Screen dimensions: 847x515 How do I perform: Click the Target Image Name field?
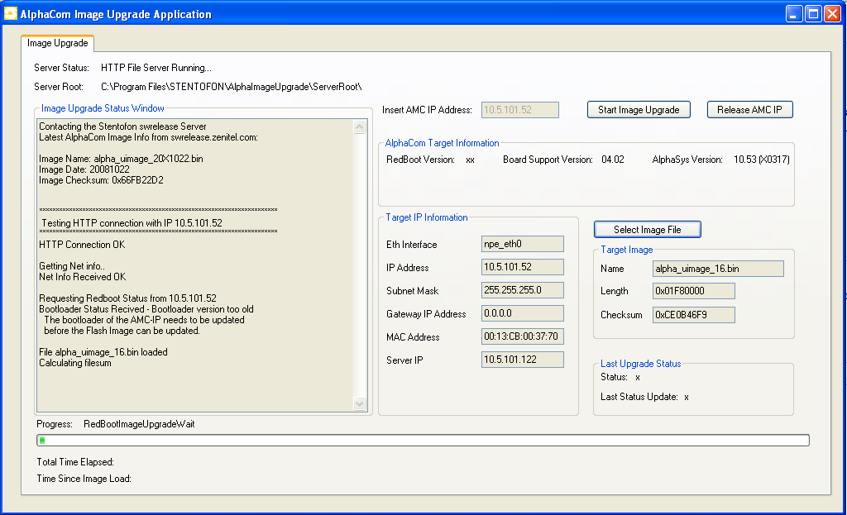[x=717, y=269]
